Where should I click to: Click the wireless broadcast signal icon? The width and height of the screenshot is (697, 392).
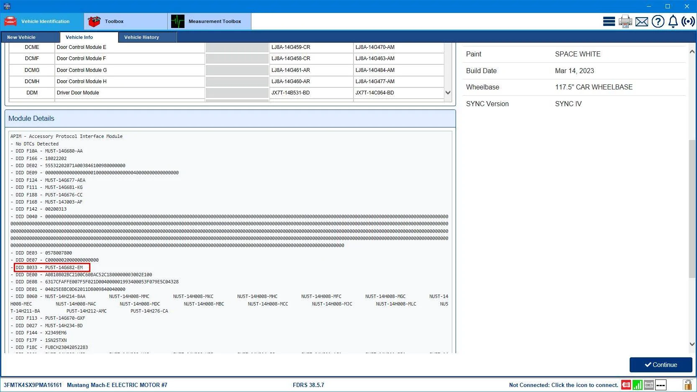point(688,21)
